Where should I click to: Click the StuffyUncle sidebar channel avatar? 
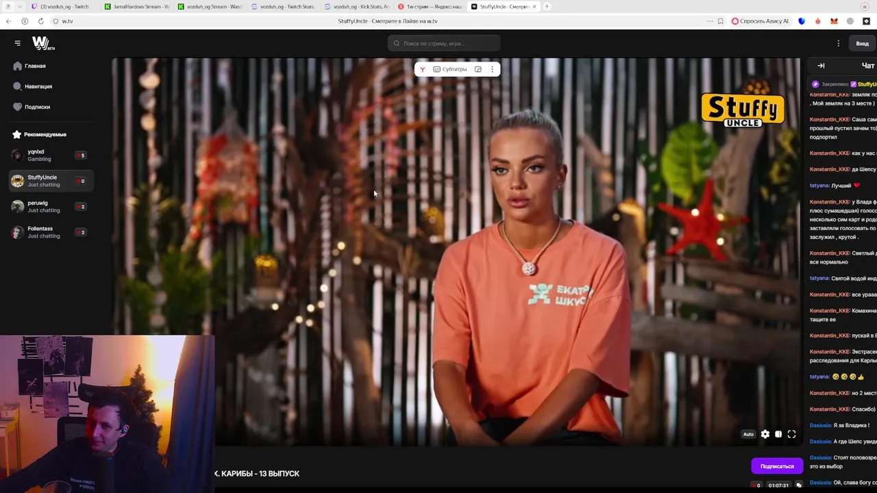(17, 181)
